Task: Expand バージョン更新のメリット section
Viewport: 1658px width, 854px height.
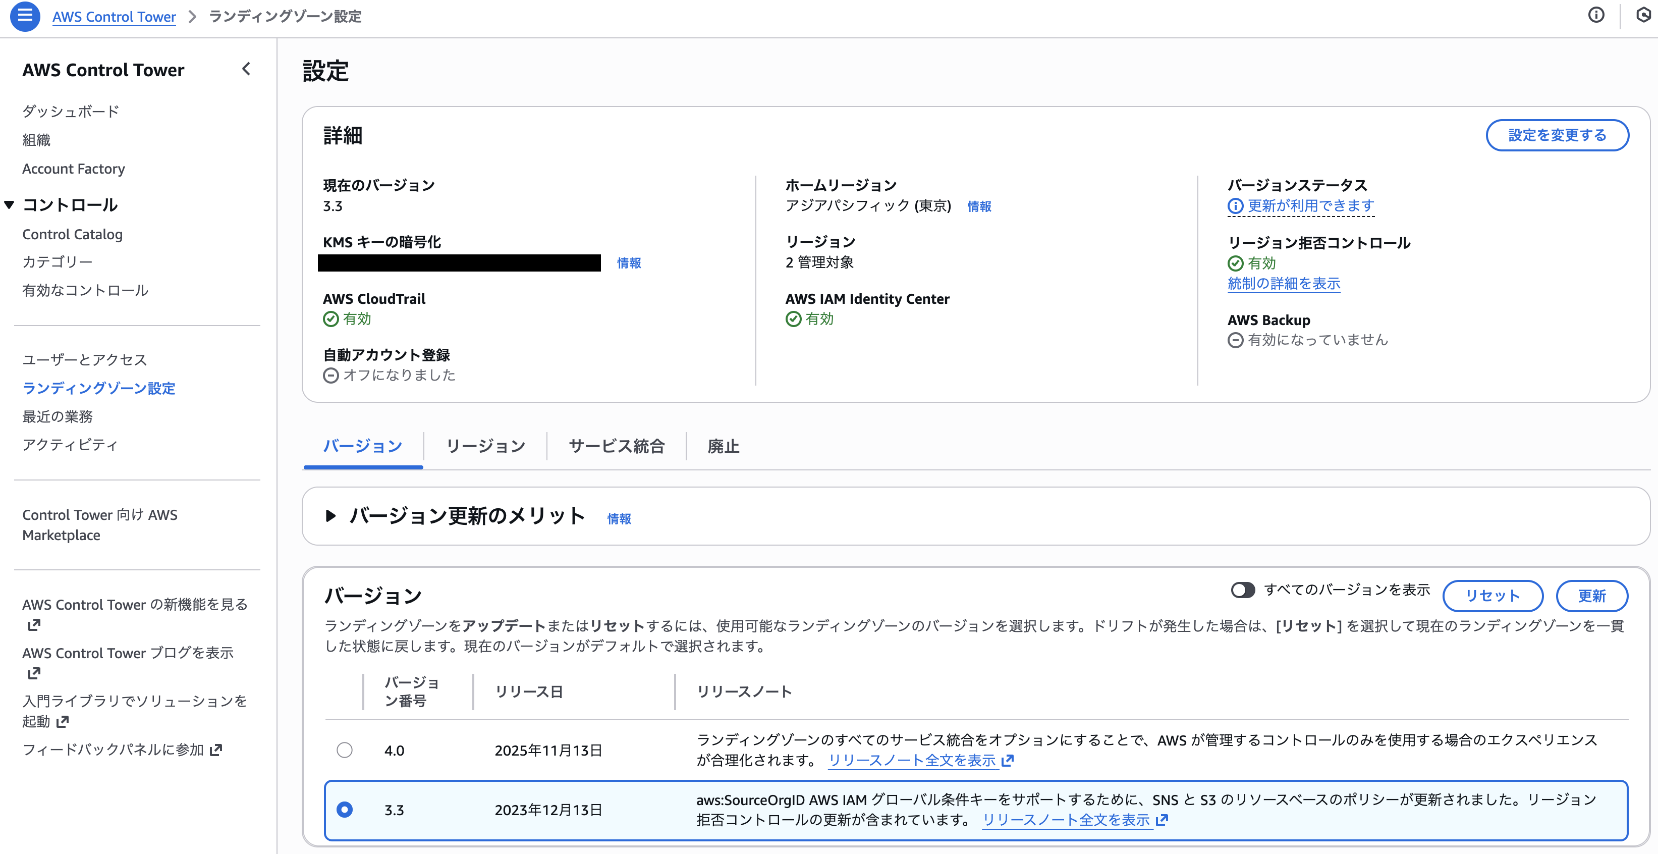Action: tap(331, 516)
